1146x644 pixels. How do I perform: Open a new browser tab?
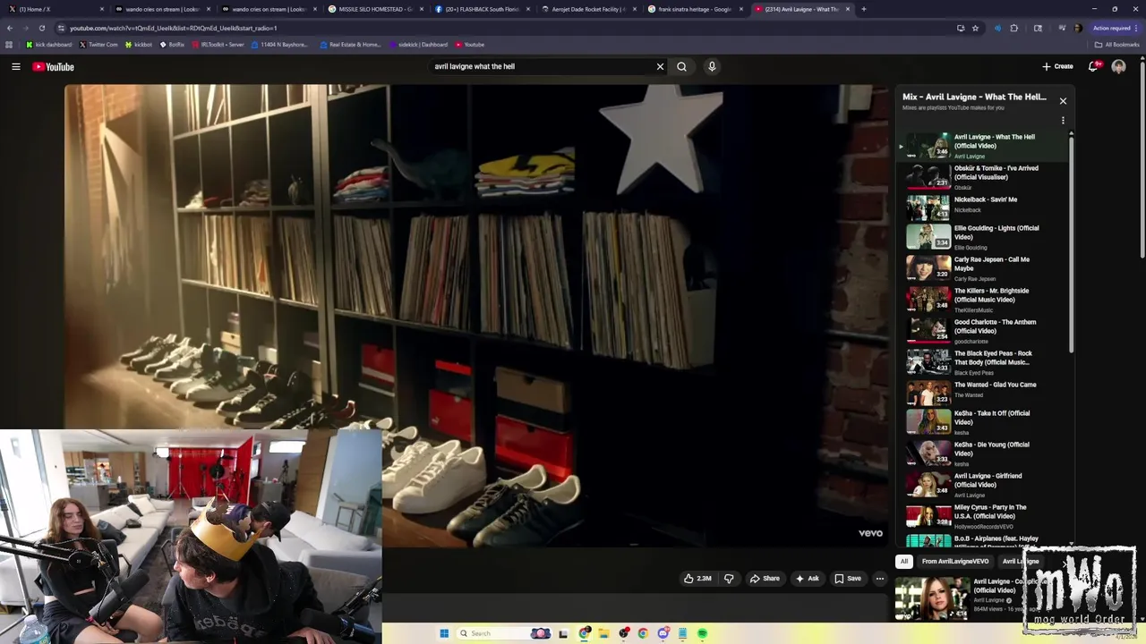863,9
